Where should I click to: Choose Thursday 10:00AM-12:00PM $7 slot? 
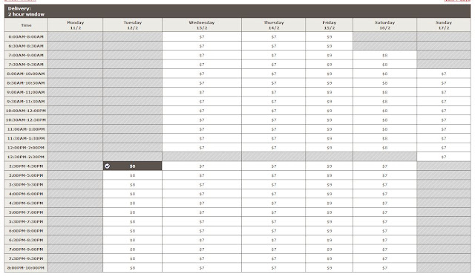coord(274,111)
